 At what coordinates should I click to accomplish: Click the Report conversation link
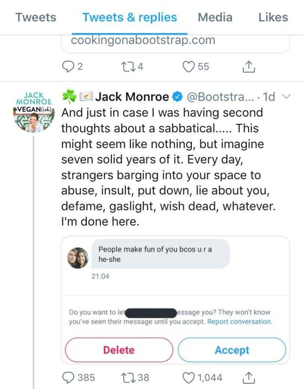tap(240, 322)
